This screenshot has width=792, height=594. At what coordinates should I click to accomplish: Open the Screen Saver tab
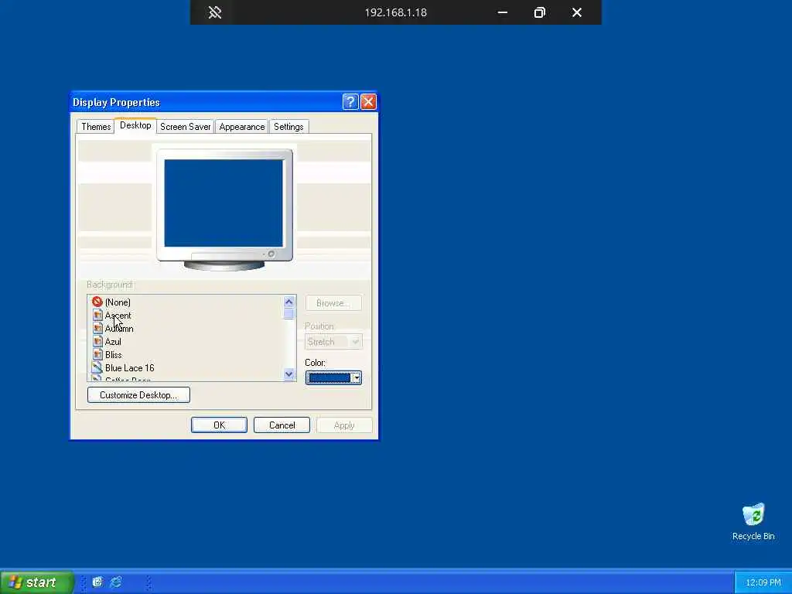coord(185,126)
